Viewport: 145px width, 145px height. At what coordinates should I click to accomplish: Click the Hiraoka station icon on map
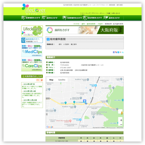point(80,120)
